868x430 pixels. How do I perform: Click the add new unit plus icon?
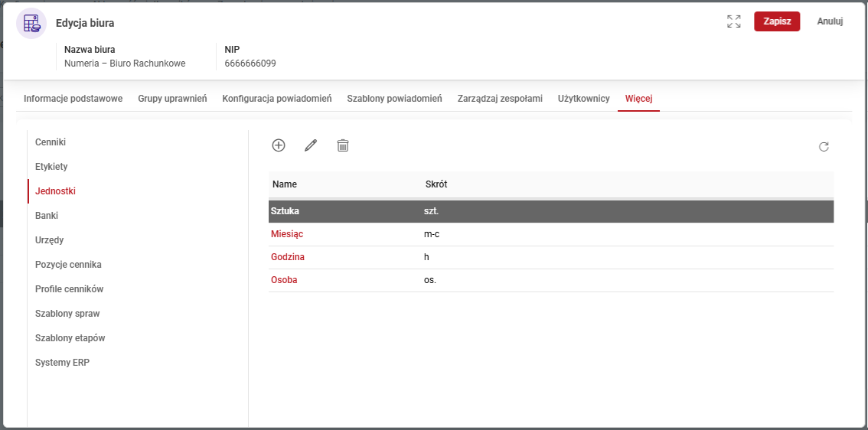tap(279, 145)
